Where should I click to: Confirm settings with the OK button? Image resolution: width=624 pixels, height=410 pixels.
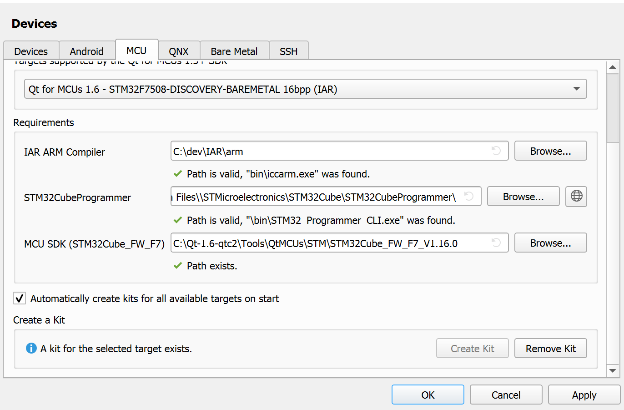428,395
